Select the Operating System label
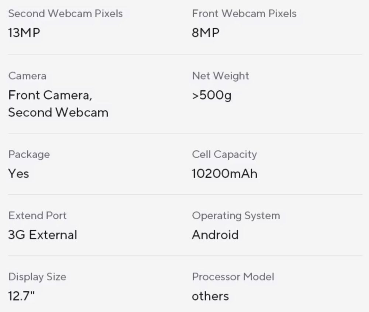Image resolution: width=369 pixels, height=312 pixels. 236,216
